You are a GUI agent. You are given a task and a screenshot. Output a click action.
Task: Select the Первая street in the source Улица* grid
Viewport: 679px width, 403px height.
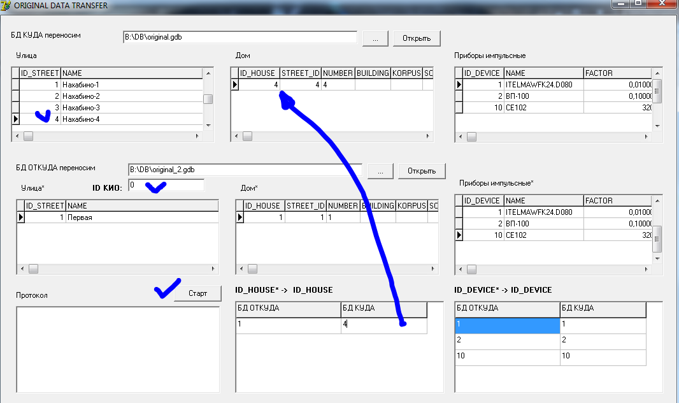141,217
